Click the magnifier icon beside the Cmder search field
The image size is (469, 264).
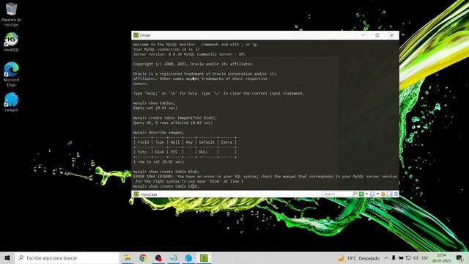pos(355,194)
